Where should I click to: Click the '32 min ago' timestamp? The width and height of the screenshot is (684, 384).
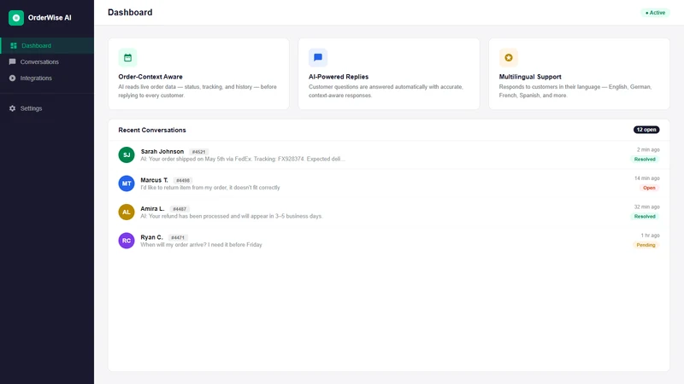(647, 207)
